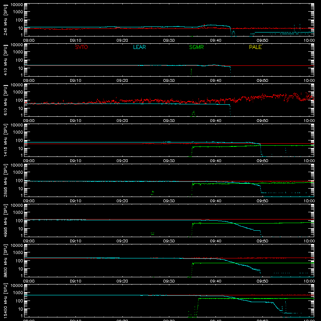Click the '10000' value on the 245 MHz axis
The image size is (321, 321).
tap(17, 5)
